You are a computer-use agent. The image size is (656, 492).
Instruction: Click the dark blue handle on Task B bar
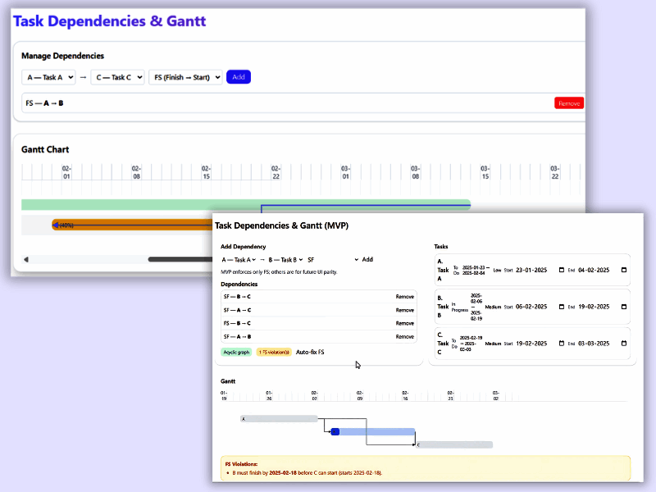coord(335,431)
